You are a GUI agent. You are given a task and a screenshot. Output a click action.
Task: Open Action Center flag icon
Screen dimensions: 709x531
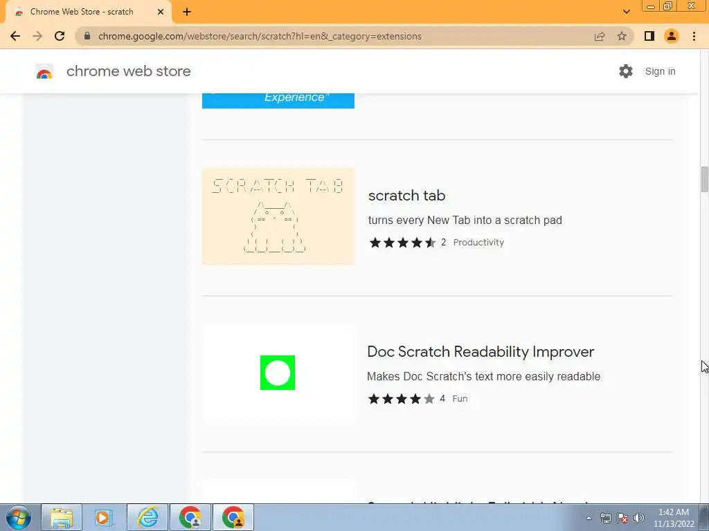[622, 518]
